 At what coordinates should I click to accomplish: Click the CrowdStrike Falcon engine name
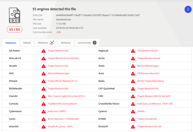109,104
